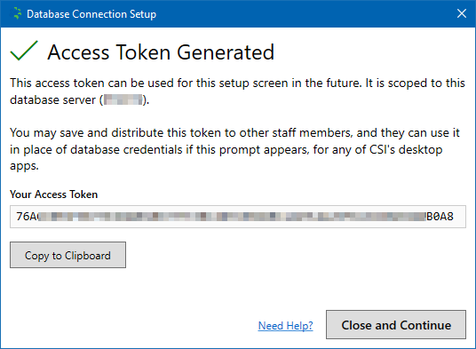Click the blurred middle of the access token
This screenshot has height=349, width=476.
tap(233, 217)
